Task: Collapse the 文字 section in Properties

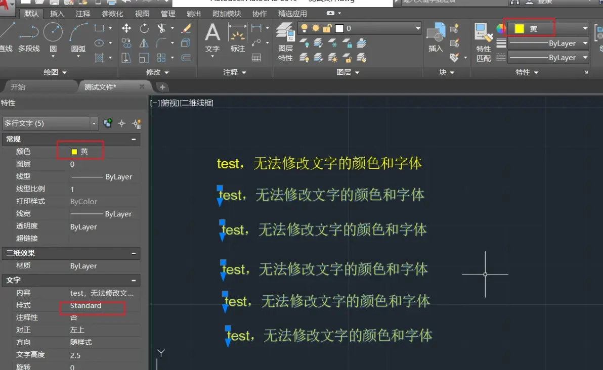Action: (x=134, y=281)
